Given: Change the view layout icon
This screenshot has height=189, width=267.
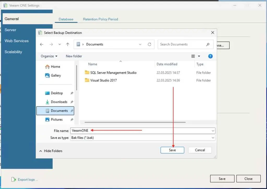Looking at the screenshot, I should (193, 56).
